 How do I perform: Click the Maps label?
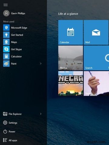tap(14, 42)
